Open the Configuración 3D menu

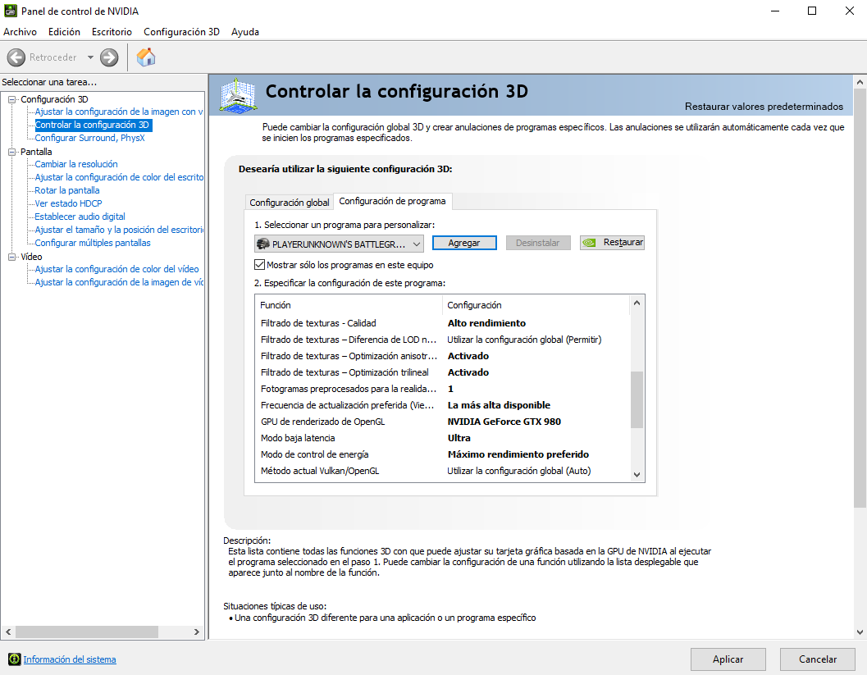click(181, 32)
